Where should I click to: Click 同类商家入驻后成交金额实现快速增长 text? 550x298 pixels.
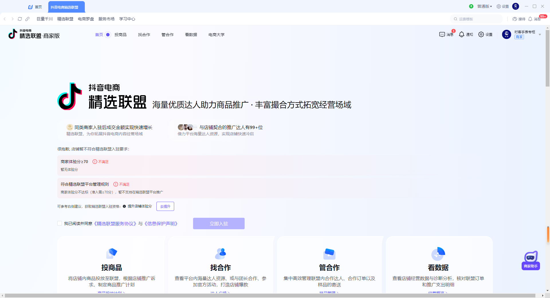click(x=113, y=127)
